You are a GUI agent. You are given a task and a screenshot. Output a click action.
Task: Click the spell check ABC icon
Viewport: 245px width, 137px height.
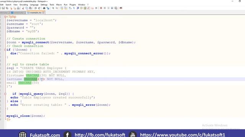(x=121, y=8)
